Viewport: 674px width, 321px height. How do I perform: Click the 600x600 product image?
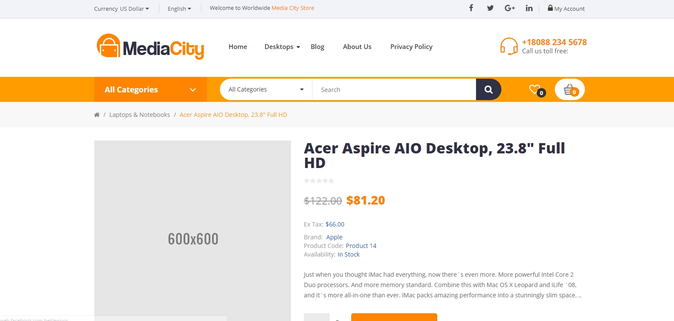tap(193, 231)
